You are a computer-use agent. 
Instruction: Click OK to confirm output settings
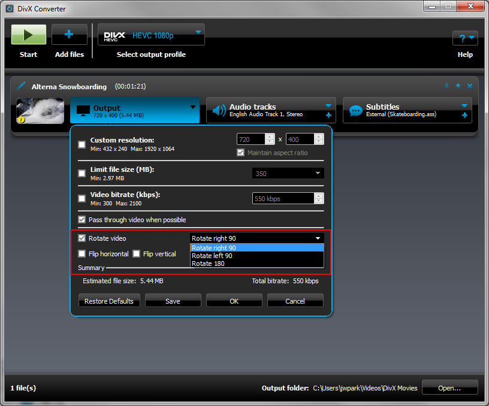coord(234,301)
